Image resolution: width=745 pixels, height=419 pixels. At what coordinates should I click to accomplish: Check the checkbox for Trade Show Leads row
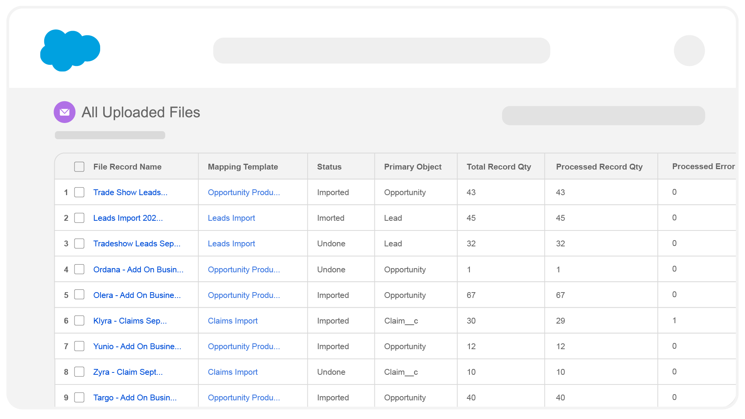79,192
